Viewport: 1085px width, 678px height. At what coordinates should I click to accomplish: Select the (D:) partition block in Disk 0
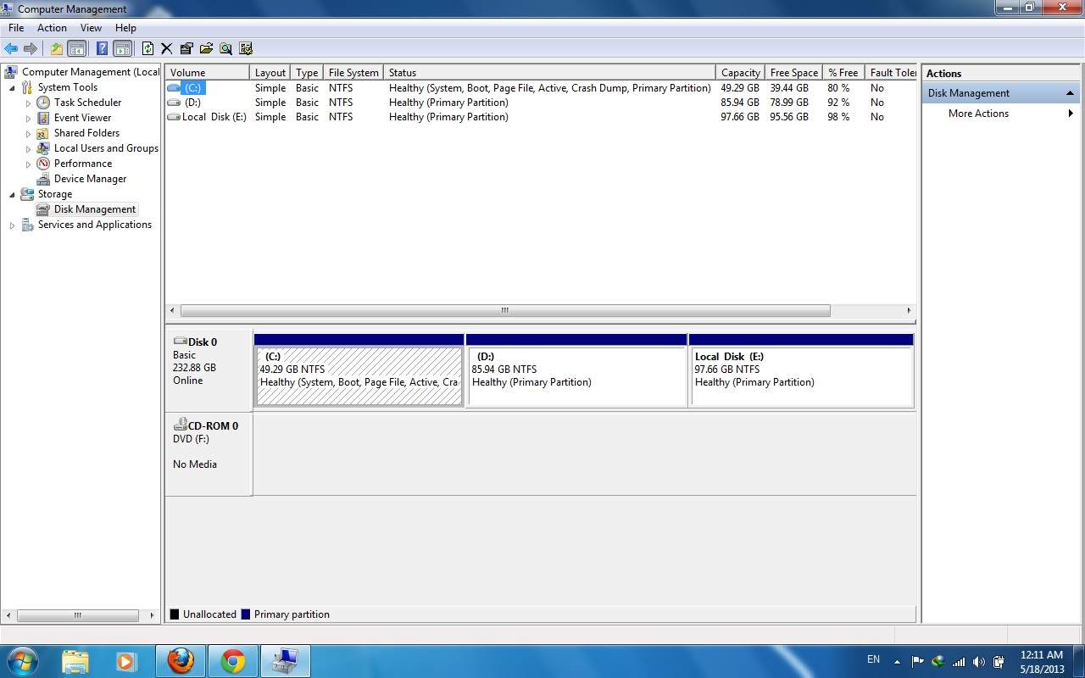(576, 370)
